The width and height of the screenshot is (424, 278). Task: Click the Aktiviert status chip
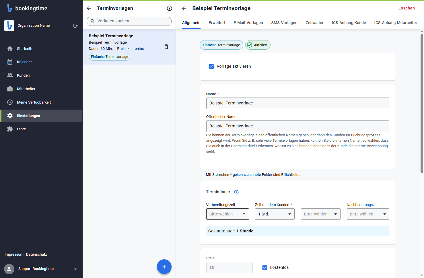258,45
